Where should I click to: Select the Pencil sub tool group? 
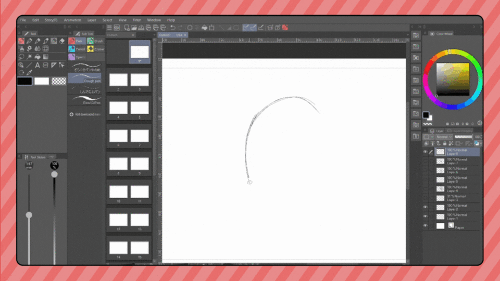77,49
